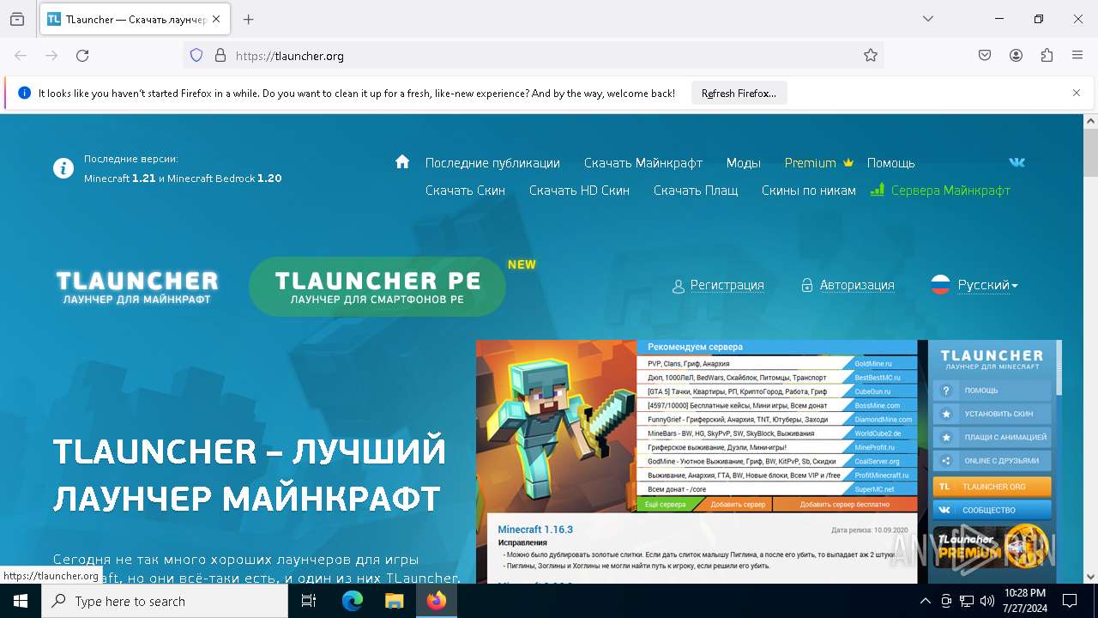Open the Моды menu item
Image resolution: width=1098 pixels, height=618 pixels.
point(744,163)
